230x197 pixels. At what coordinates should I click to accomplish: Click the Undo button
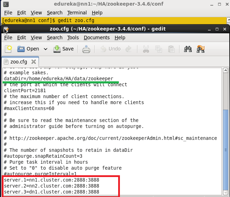(x=110, y=49)
